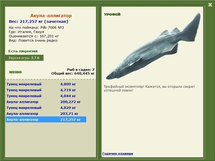Click the Акула-аллигатор title
This screenshot has height=161, width=215.
[51, 16]
